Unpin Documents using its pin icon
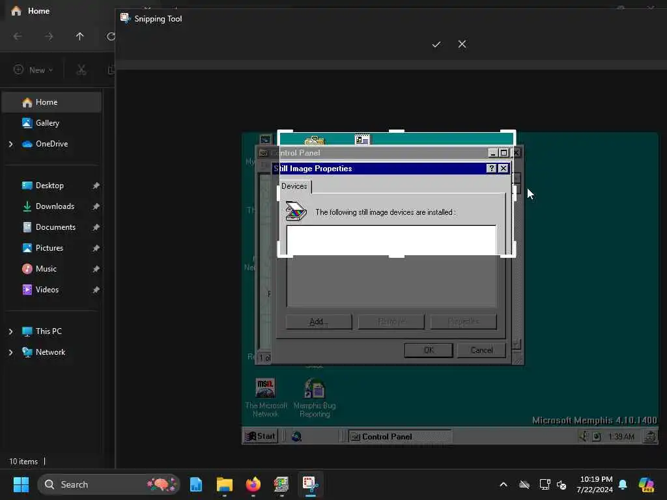Image resolution: width=667 pixels, height=500 pixels. pos(96,227)
